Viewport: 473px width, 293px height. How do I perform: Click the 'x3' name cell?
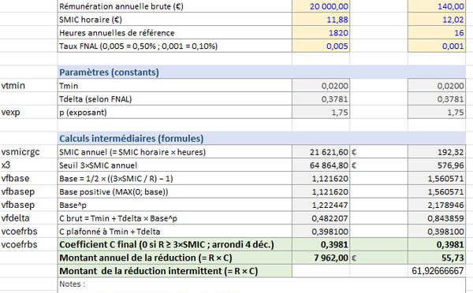(x=28, y=165)
